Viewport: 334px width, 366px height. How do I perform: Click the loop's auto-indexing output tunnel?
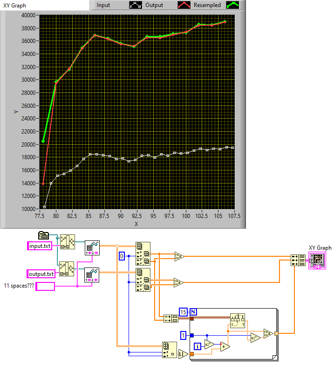tap(277, 333)
